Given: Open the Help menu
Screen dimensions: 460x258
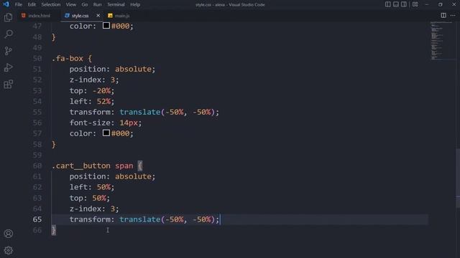Looking at the screenshot, I should 135,4.
